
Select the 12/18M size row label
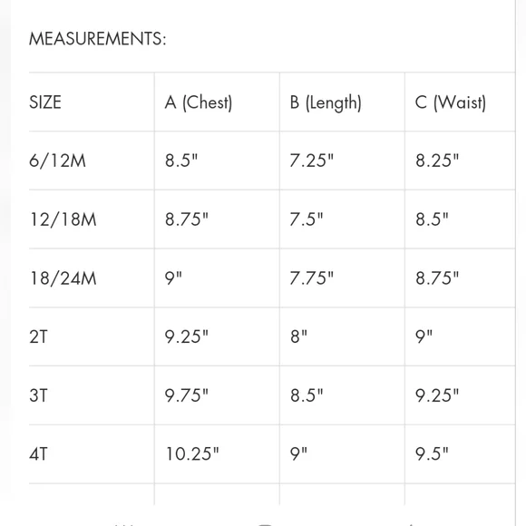coord(63,219)
